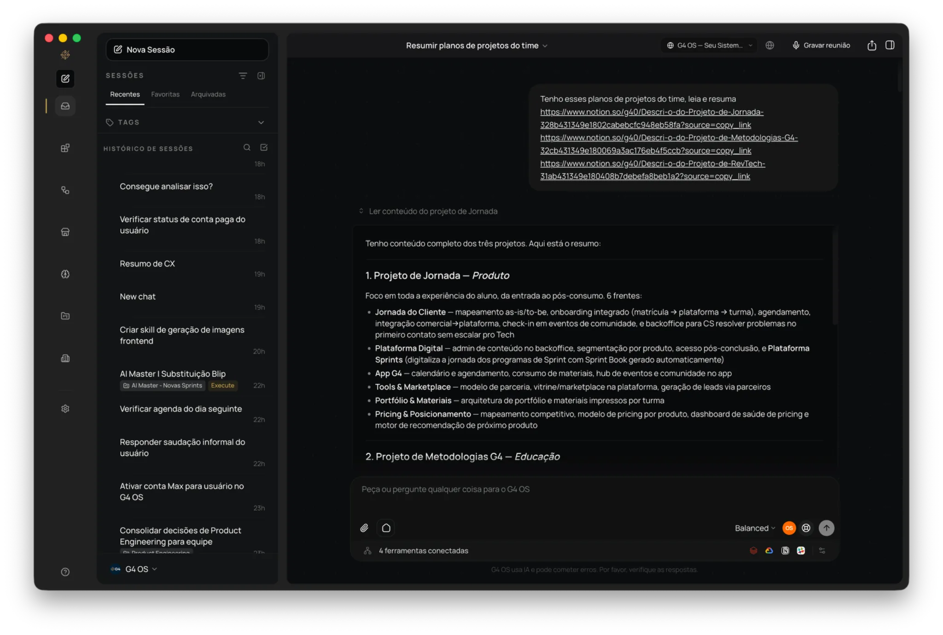Attach a file with the paperclip icon
Viewport: 943px width, 635px height.
pyautogui.click(x=364, y=528)
